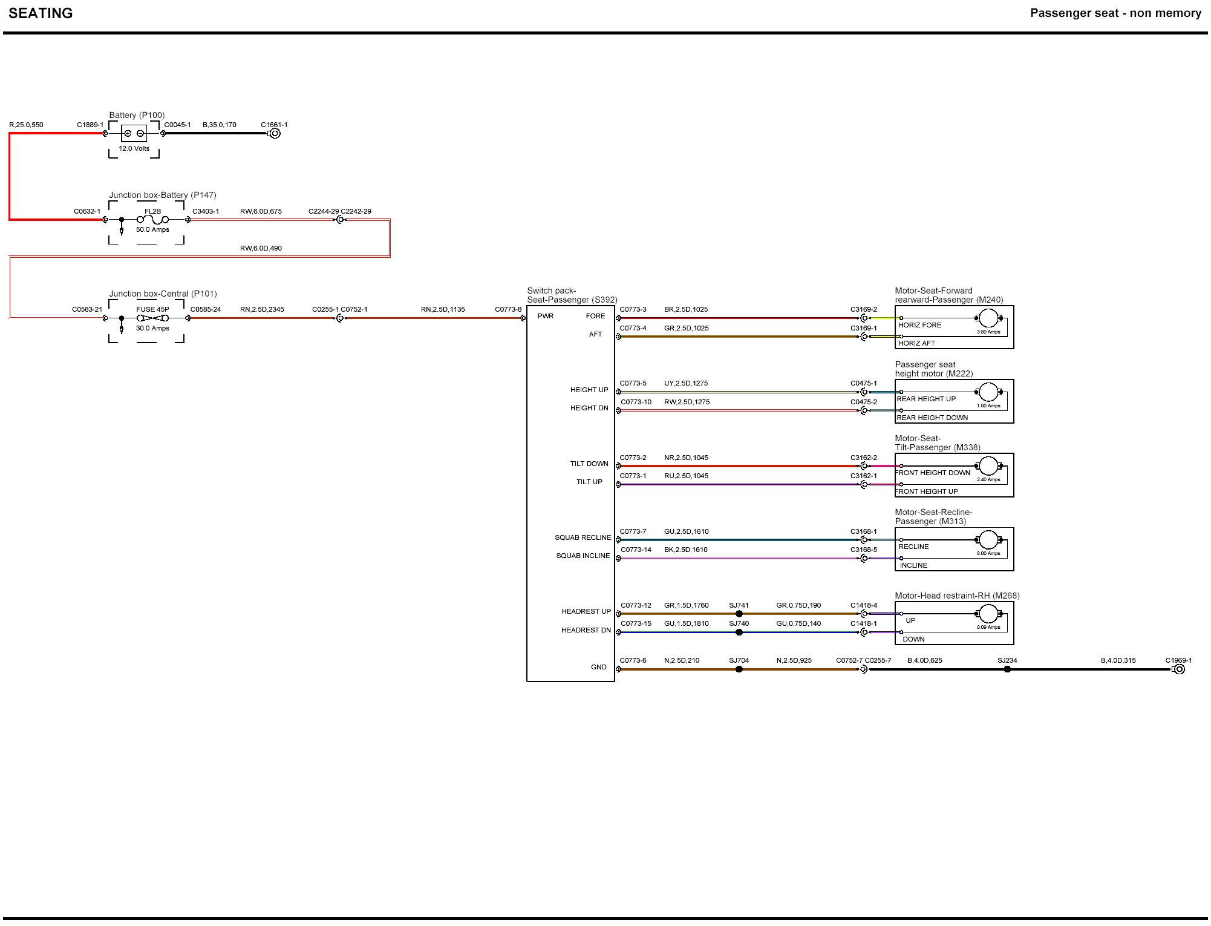Click the SJ741 splice joint dot
Viewport: 1211px width, 926px height.
pyautogui.click(x=739, y=614)
